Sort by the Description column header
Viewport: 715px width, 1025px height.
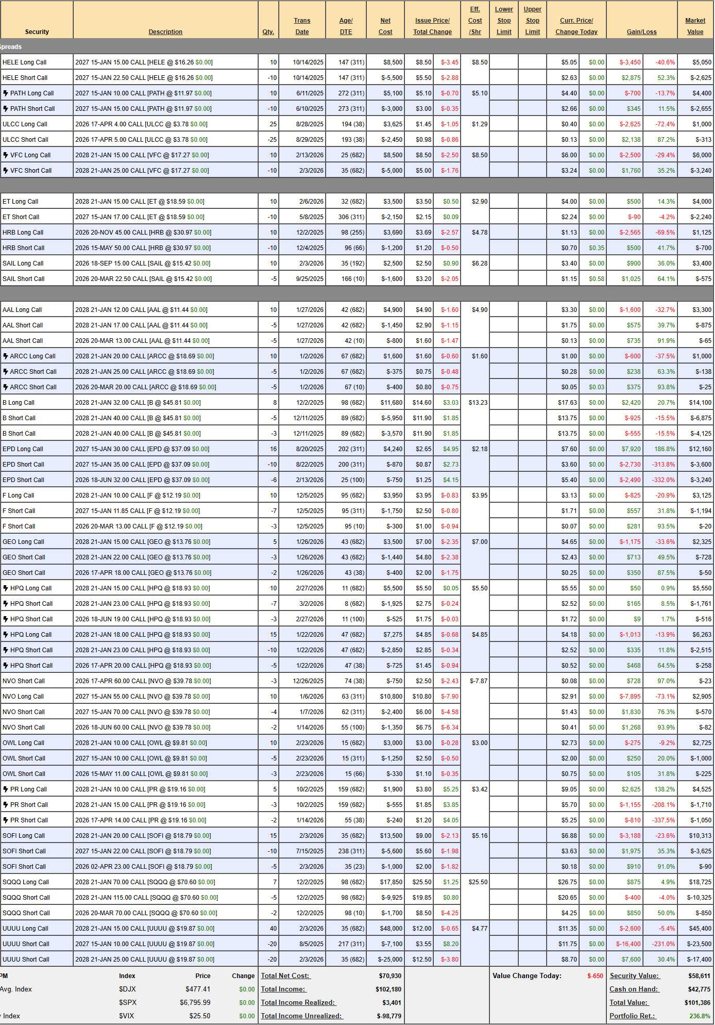tap(165, 32)
